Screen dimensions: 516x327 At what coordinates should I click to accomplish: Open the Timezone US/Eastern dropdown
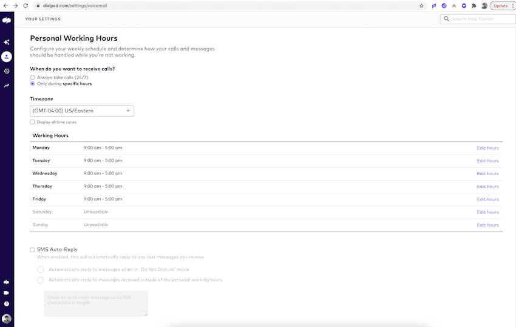(x=82, y=111)
